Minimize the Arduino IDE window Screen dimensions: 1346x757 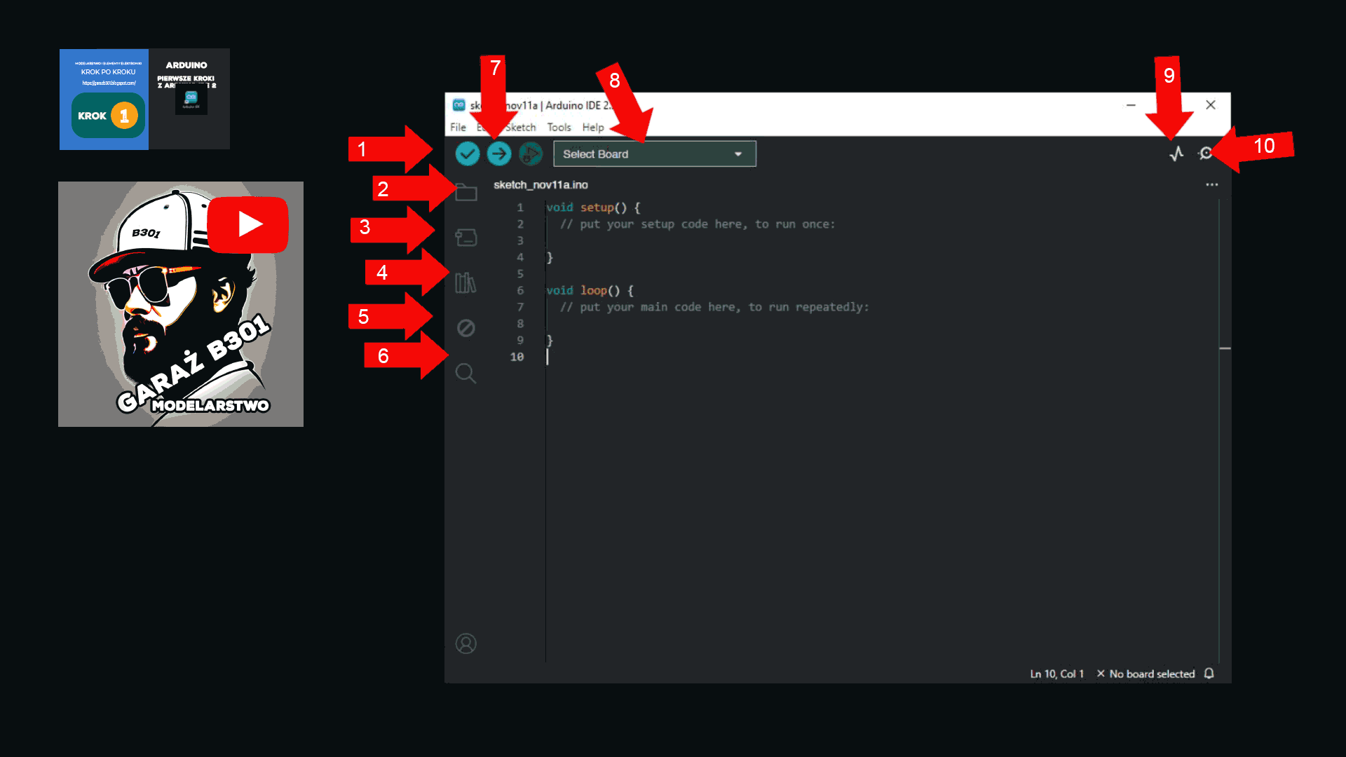[x=1131, y=105]
